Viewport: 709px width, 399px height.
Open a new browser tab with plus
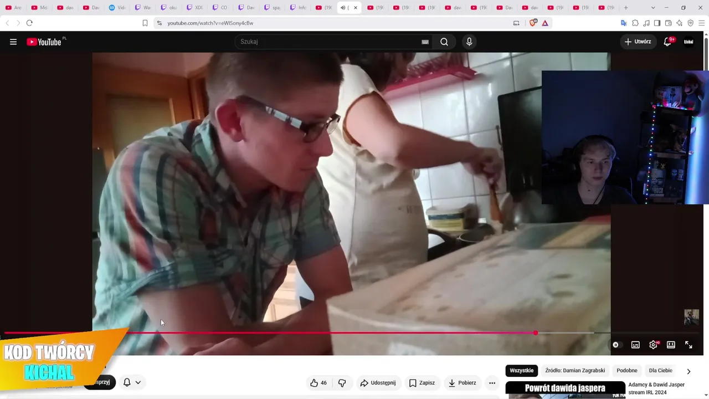coord(626,8)
